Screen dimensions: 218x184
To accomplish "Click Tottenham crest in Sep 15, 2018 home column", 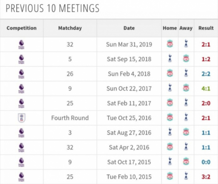I will tap(170, 59).
